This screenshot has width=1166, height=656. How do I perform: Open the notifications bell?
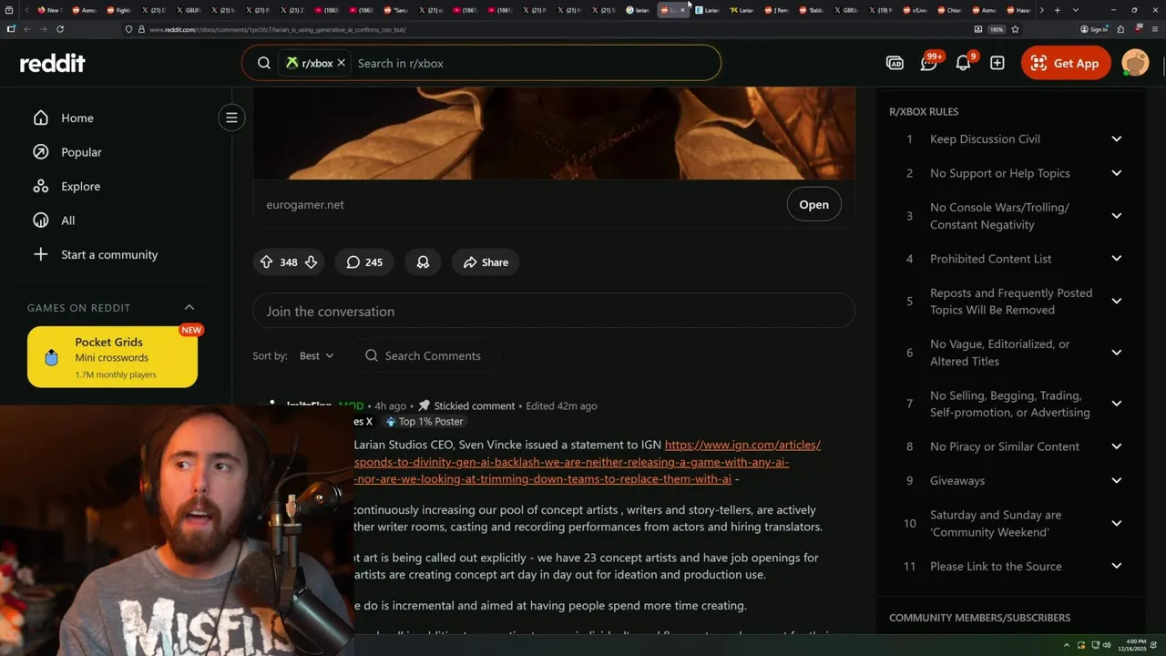[x=963, y=63]
